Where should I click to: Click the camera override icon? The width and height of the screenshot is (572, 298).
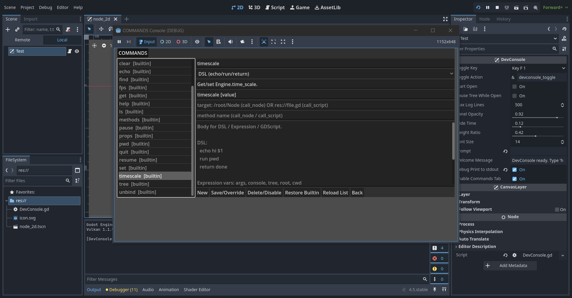242,42
